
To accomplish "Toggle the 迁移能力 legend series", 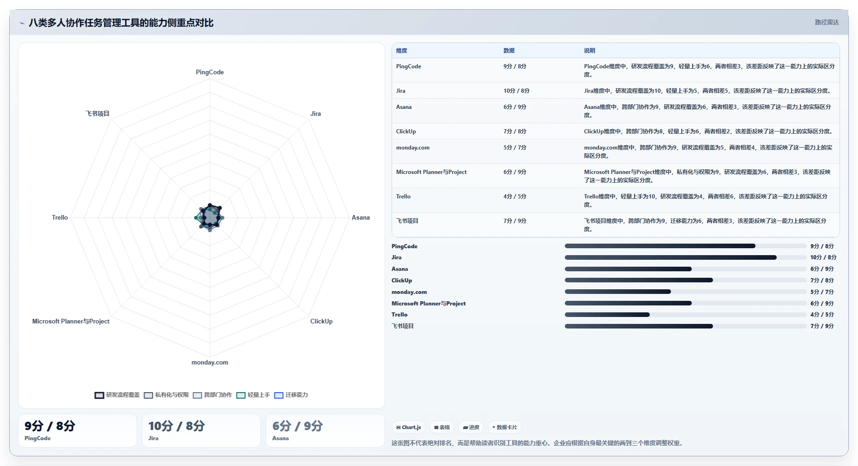I will click(x=291, y=395).
